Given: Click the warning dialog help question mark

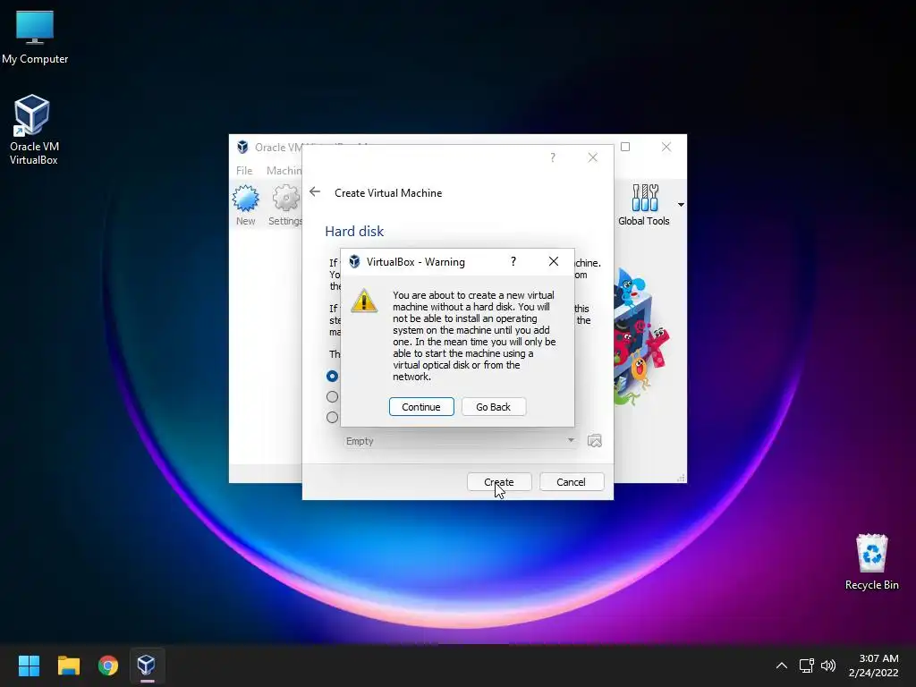Looking at the screenshot, I should pos(513,262).
